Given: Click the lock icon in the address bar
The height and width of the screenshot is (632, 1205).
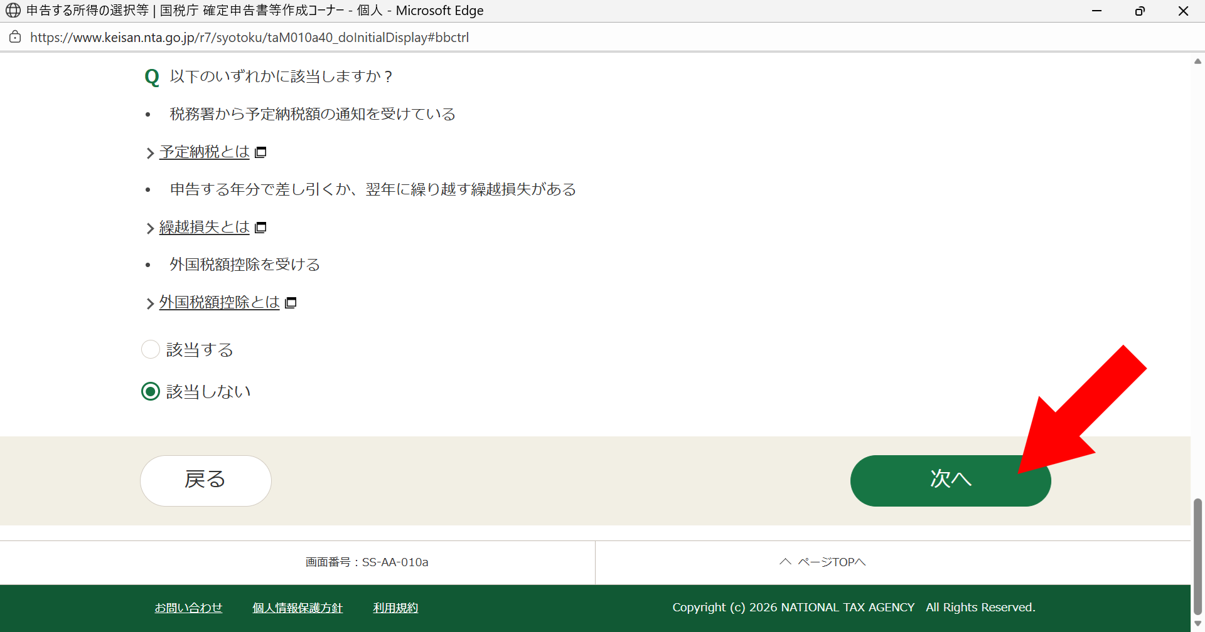Looking at the screenshot, I should [15, 37].
